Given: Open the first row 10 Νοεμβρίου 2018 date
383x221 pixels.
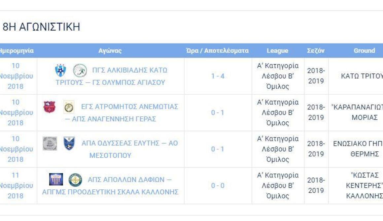Looking at the screenshot, I should (x=16, y=76).
